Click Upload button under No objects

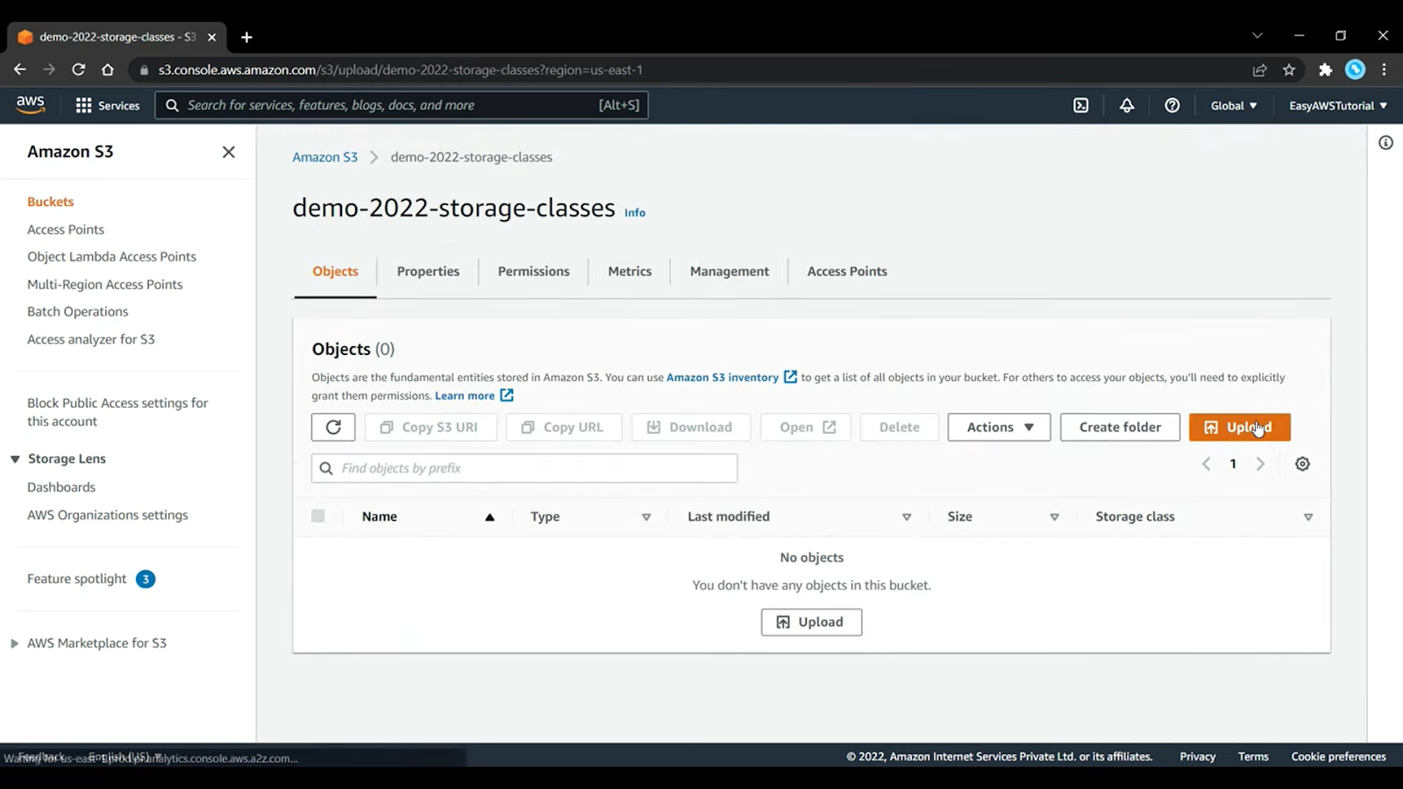[811, 622]
